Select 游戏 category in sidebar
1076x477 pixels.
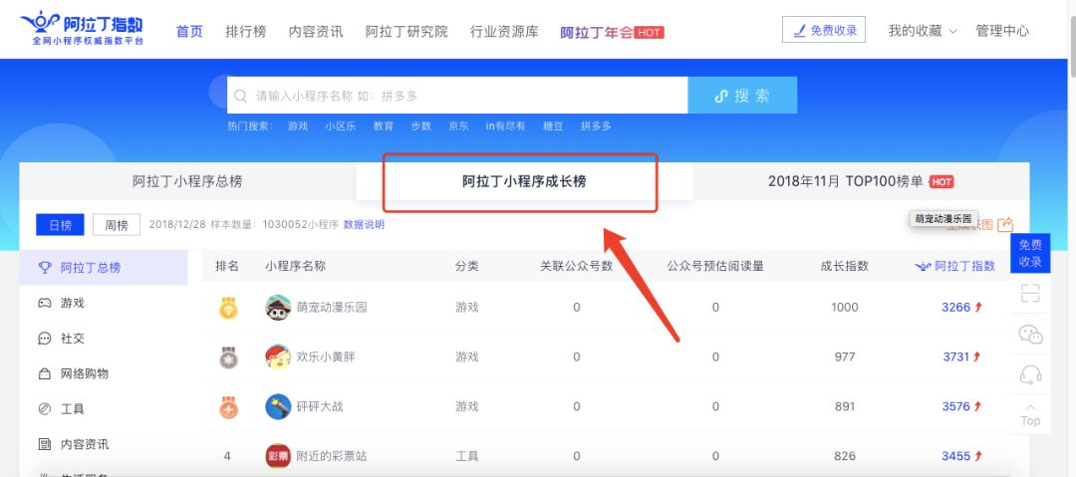pos(104,303)
